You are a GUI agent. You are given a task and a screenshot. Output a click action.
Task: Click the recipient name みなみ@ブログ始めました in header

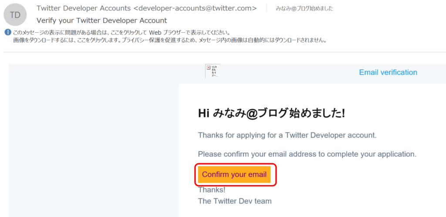pyautogui.click(x=304, y=9)
